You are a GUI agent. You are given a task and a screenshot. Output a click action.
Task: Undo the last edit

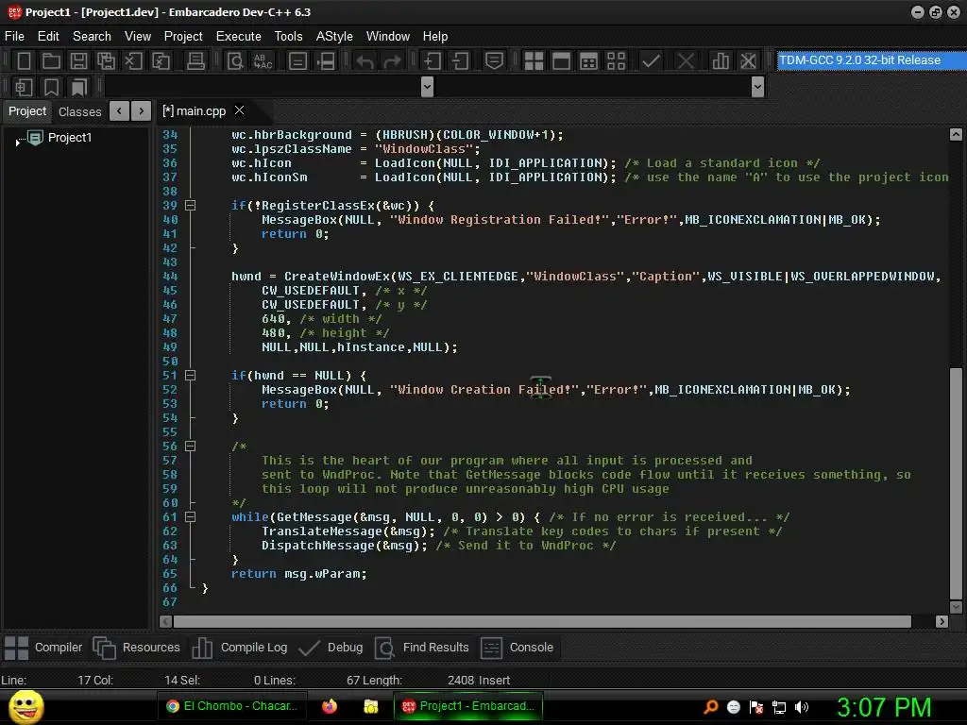pos(365,61)
